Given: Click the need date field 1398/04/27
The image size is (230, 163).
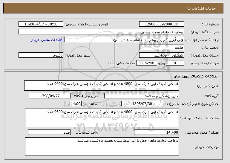Looking at the screenshot, I should (50, 96).
